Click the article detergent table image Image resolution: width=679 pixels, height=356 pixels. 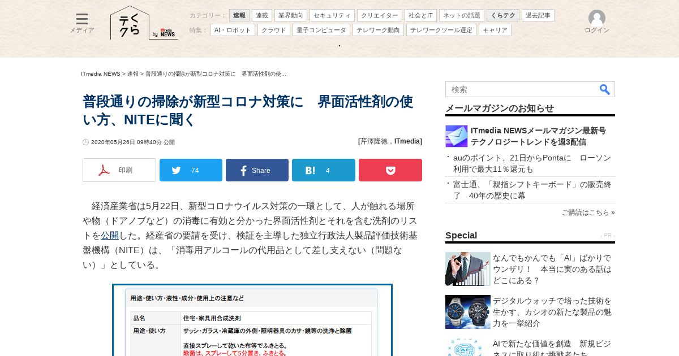[252, 320]
